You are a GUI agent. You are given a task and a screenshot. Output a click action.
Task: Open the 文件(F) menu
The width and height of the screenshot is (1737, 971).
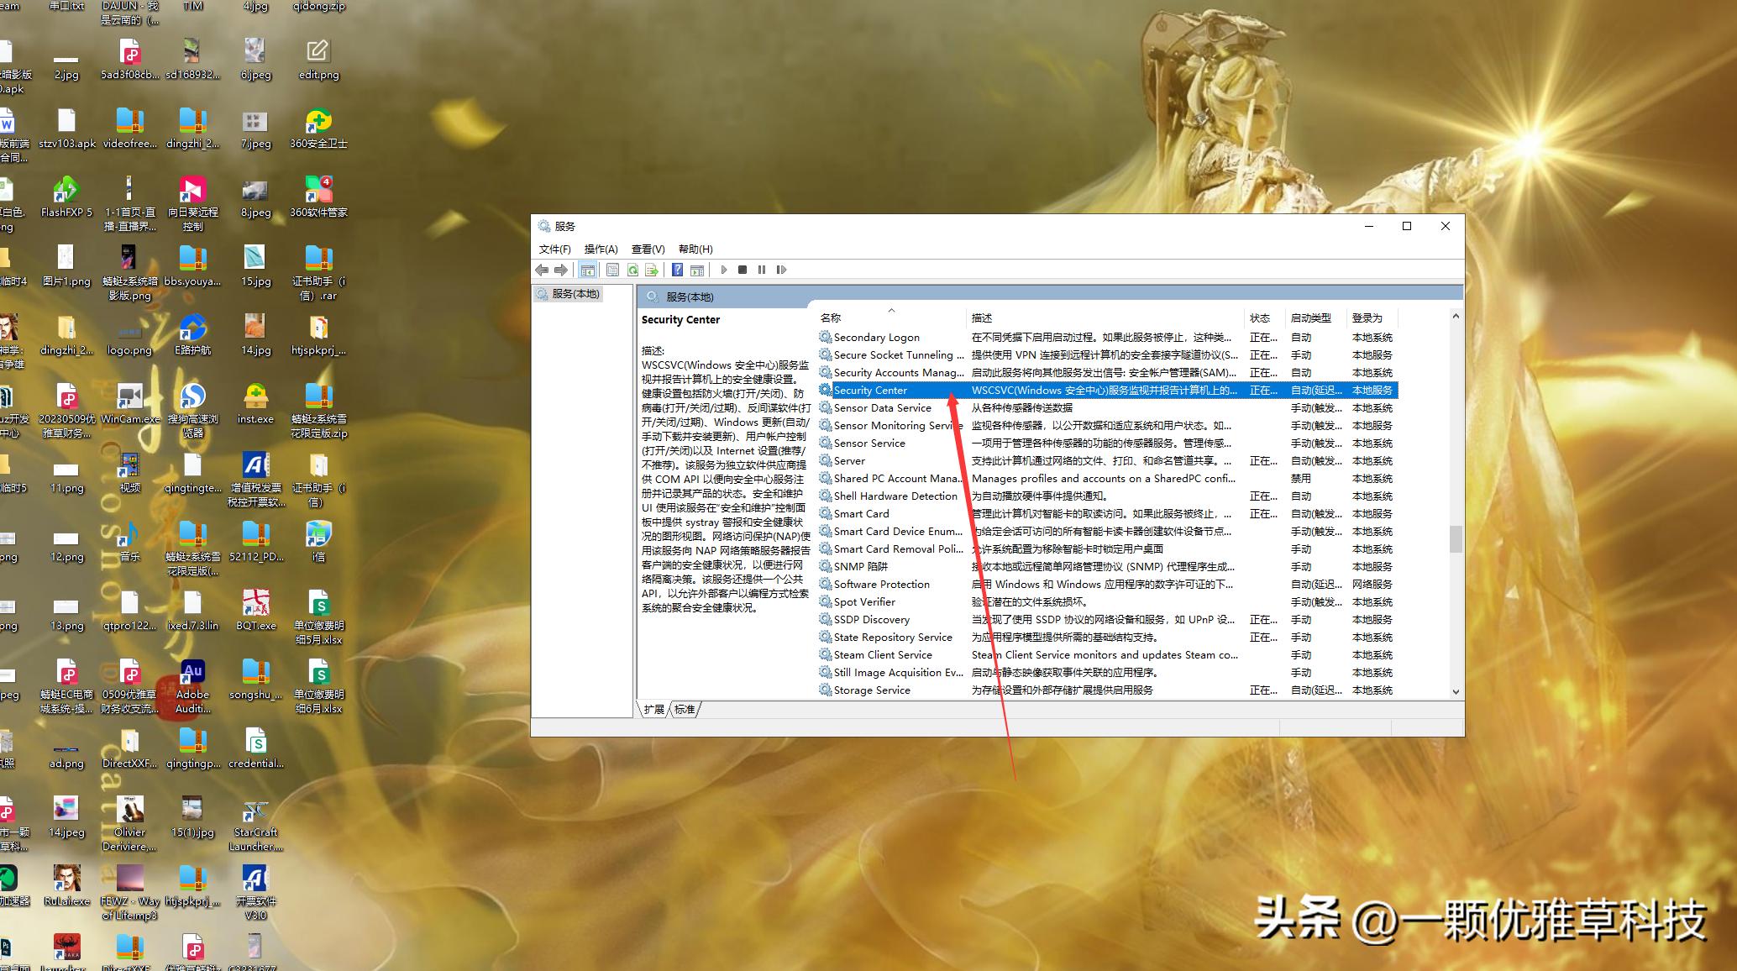(554, 249)
